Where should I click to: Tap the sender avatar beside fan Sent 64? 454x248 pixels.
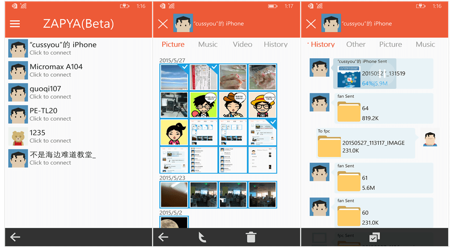[319, 102]
